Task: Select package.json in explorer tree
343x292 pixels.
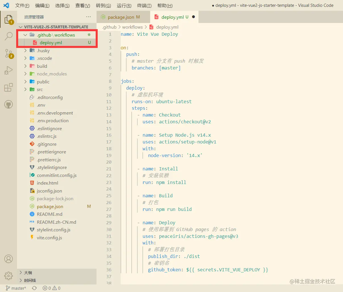Action: (57, 206)
